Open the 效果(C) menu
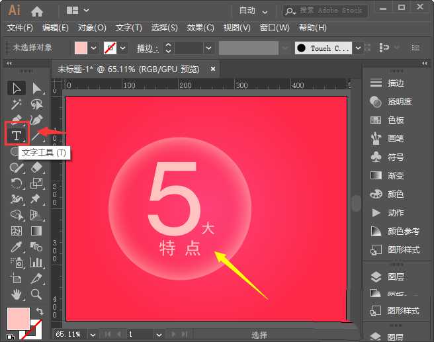Screen dimensions: 434x342 pyautogui.click(x=200, y=28)
